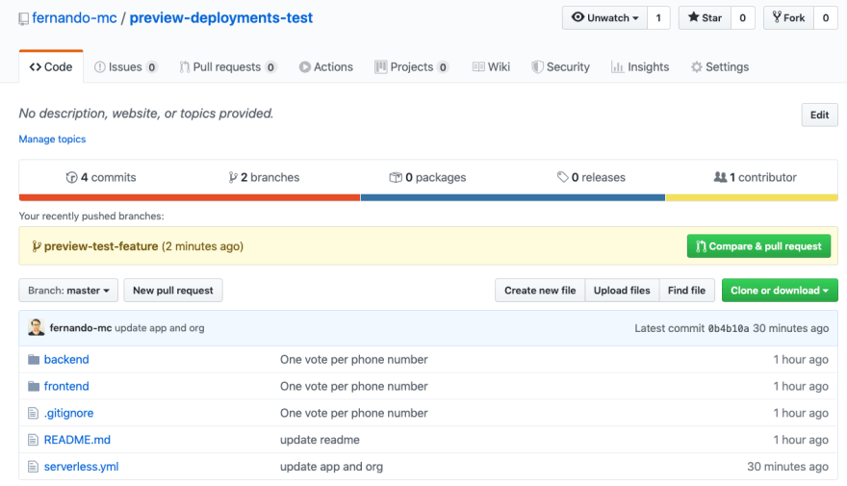
Task: Click the commits history clock icon
Action: tap(71, 177)
